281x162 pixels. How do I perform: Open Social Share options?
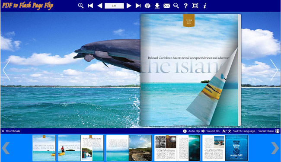(269, 131)
